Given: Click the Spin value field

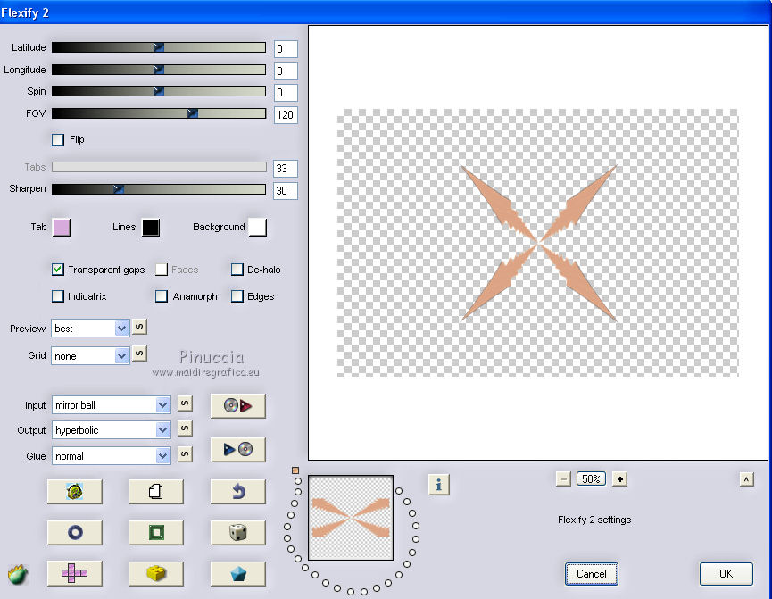Looking at the screenshot, I should [286, 93].
